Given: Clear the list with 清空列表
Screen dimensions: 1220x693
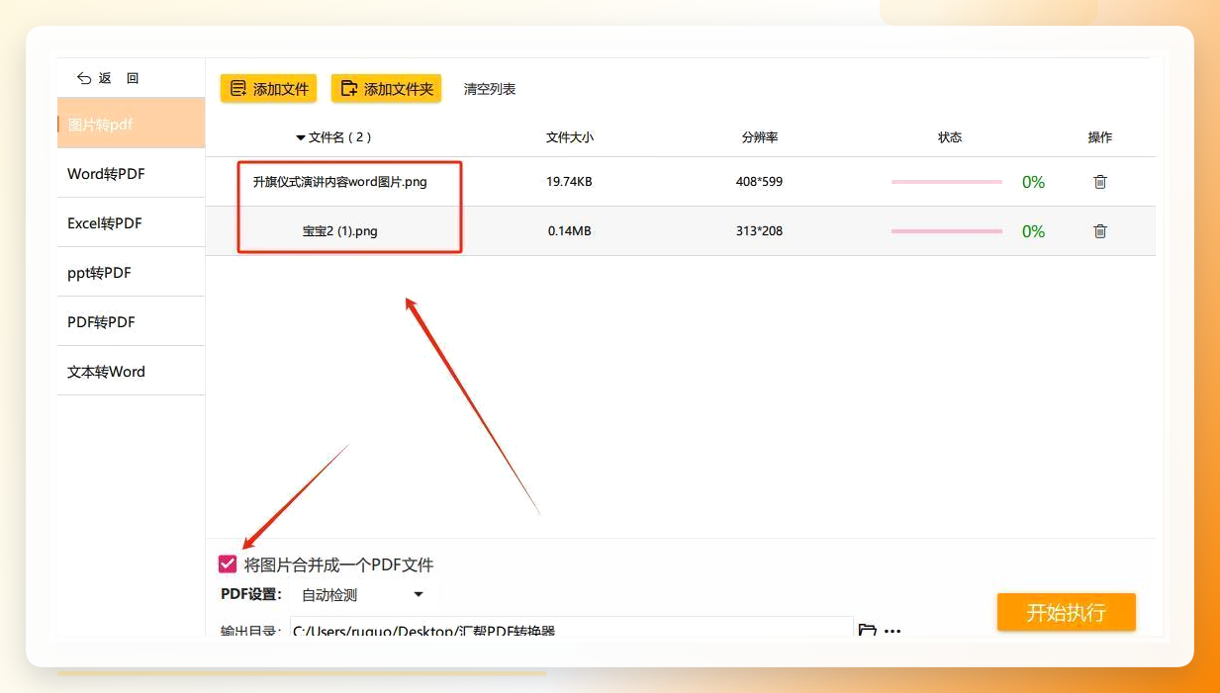Looking at the screenshot, I should 490,89.
